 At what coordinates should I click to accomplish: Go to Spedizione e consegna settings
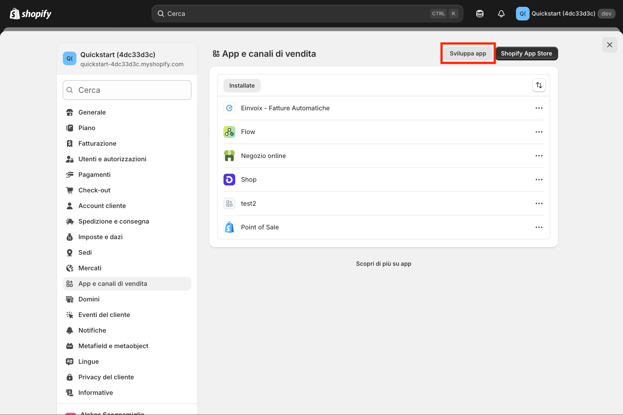[x=114, y=221]
